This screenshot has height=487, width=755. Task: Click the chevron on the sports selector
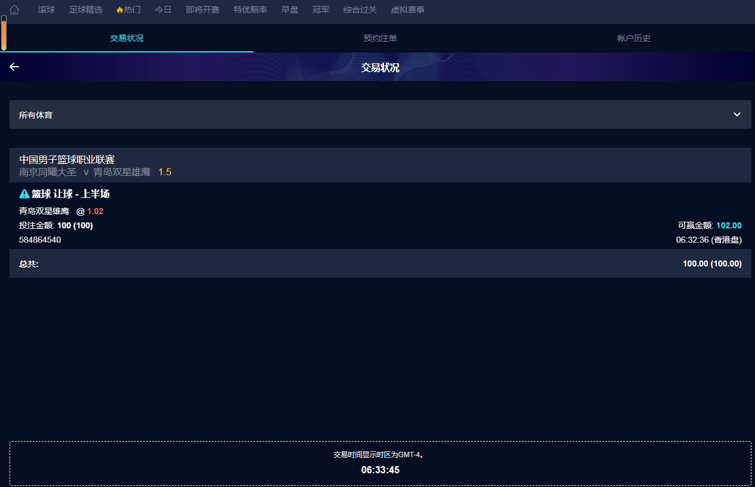[737, 114]
